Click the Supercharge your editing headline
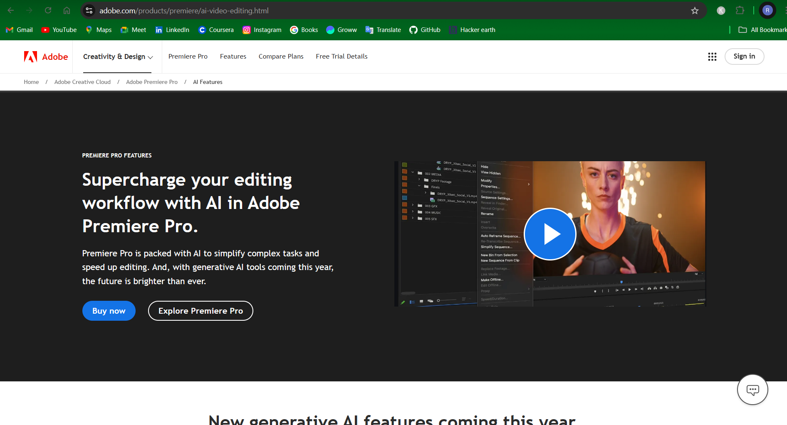787x425 pixels. [191, 203]
